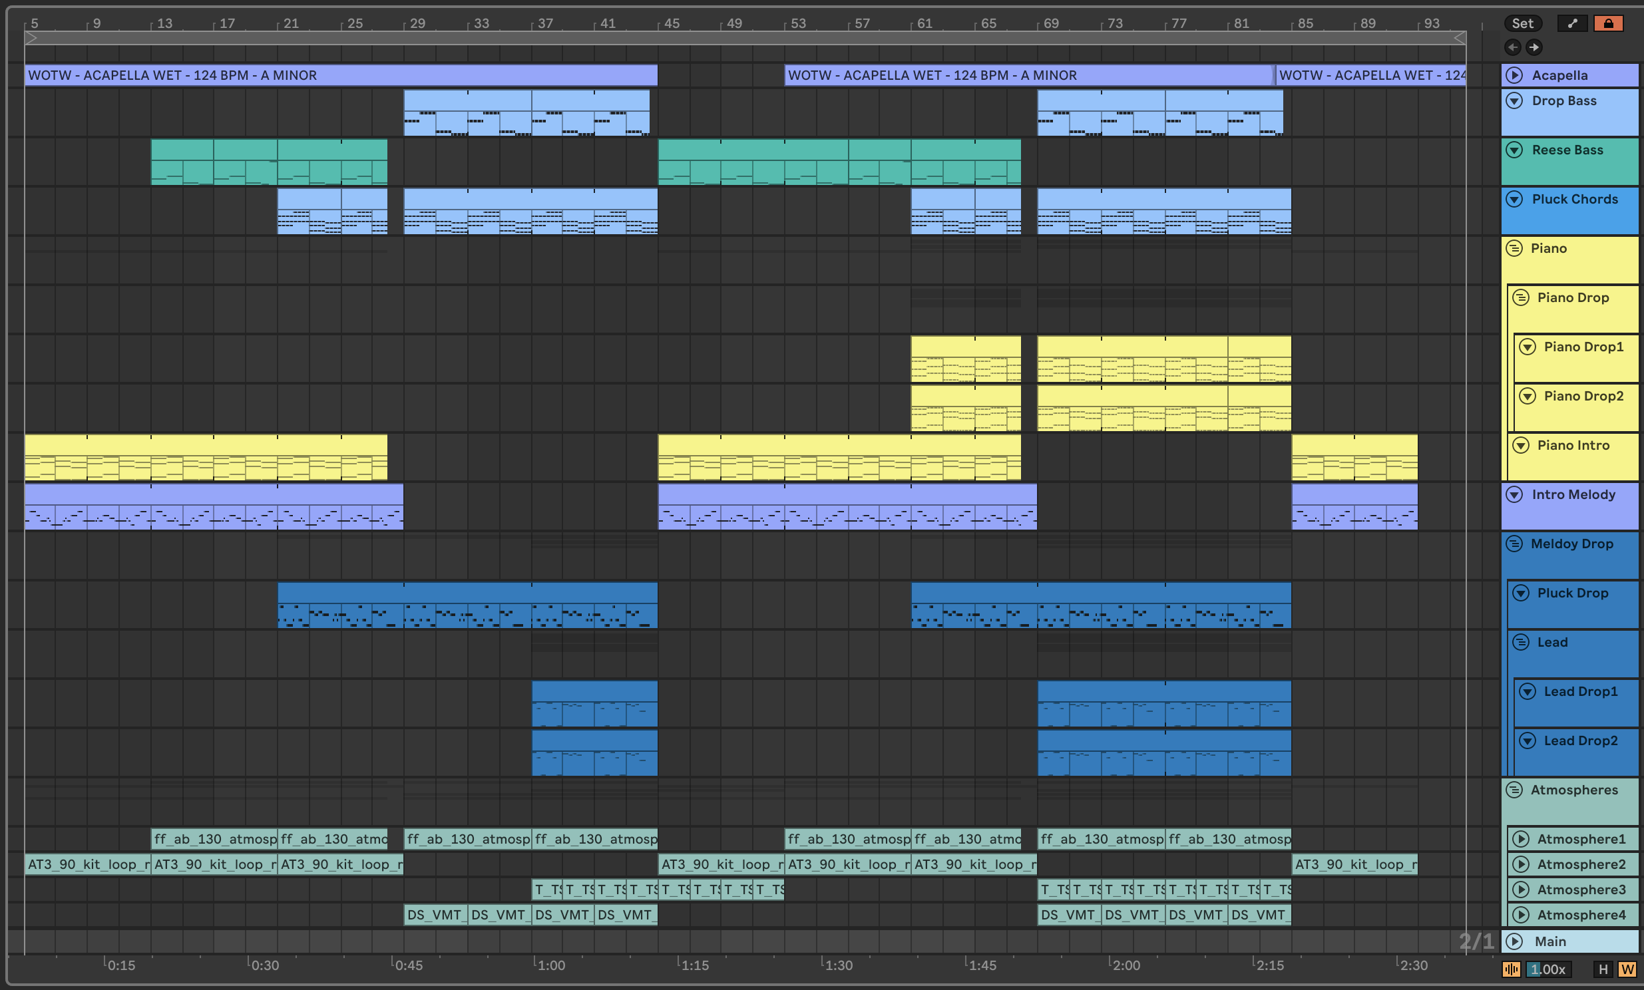Click the Atmosphere3 track unfold icon

1521,890
